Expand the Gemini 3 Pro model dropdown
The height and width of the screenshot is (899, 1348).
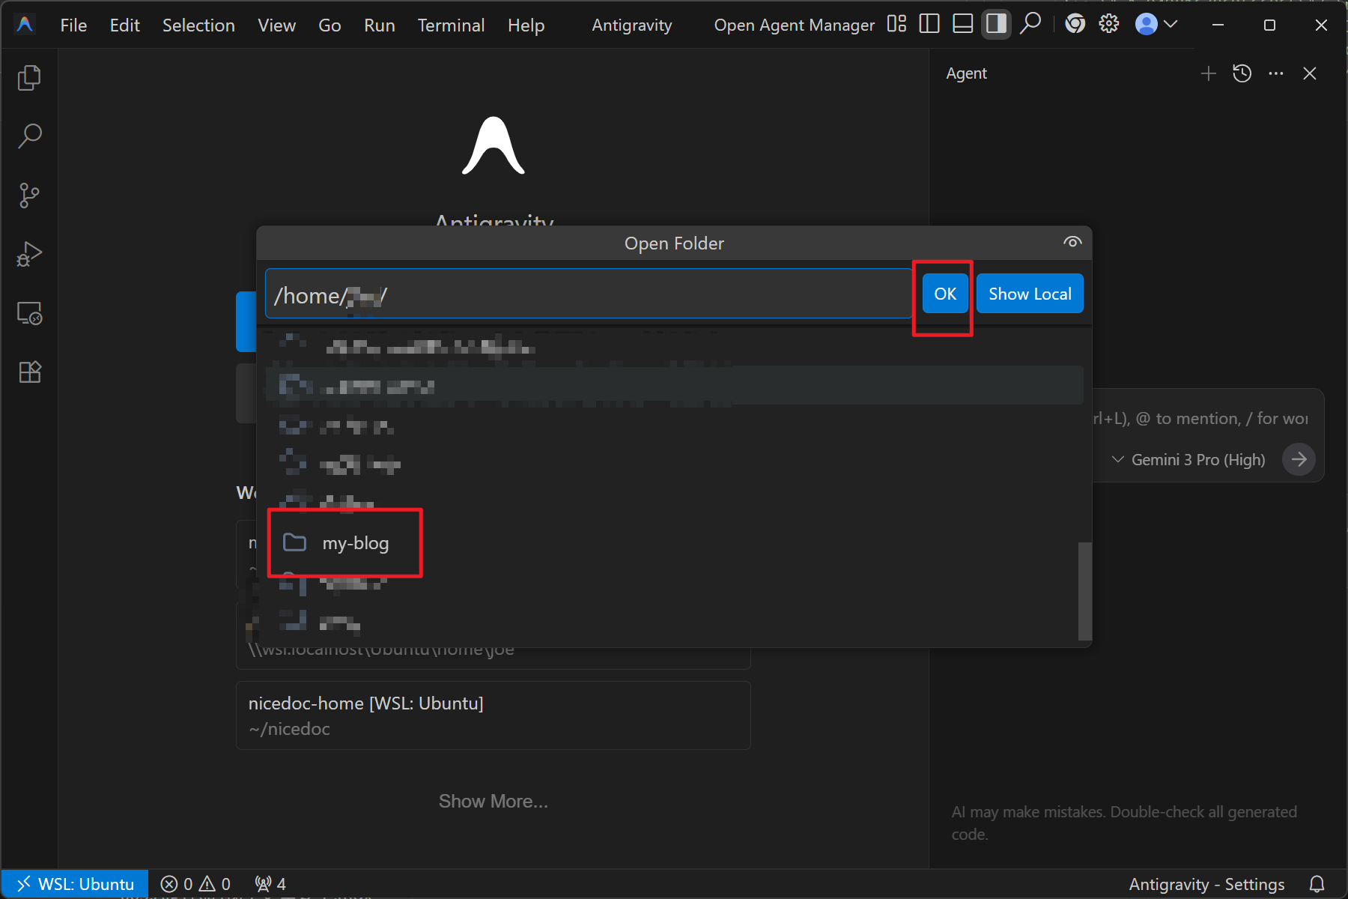pyautogui.click(x=1188, y=459)
